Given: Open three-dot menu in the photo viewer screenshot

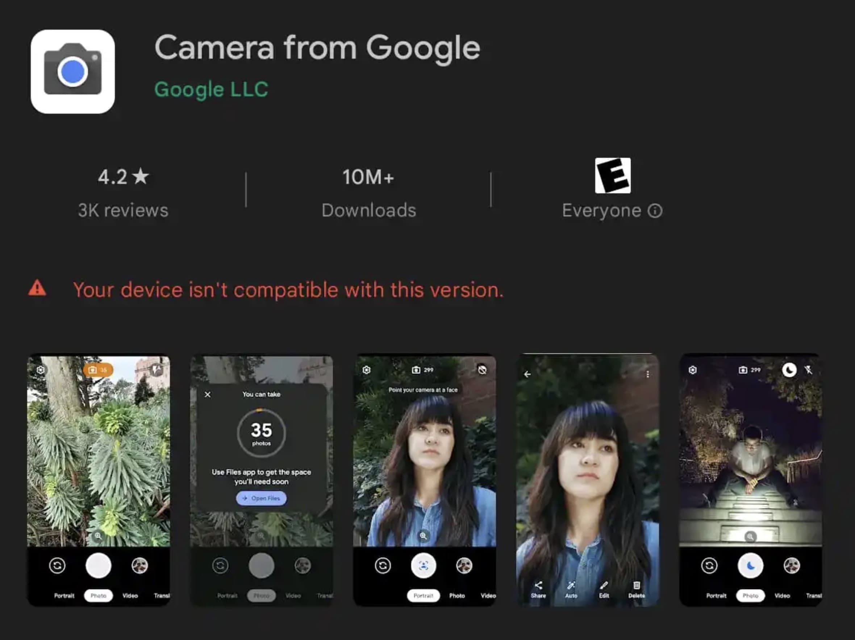Looking at the screenshot, I should [647, 374].
